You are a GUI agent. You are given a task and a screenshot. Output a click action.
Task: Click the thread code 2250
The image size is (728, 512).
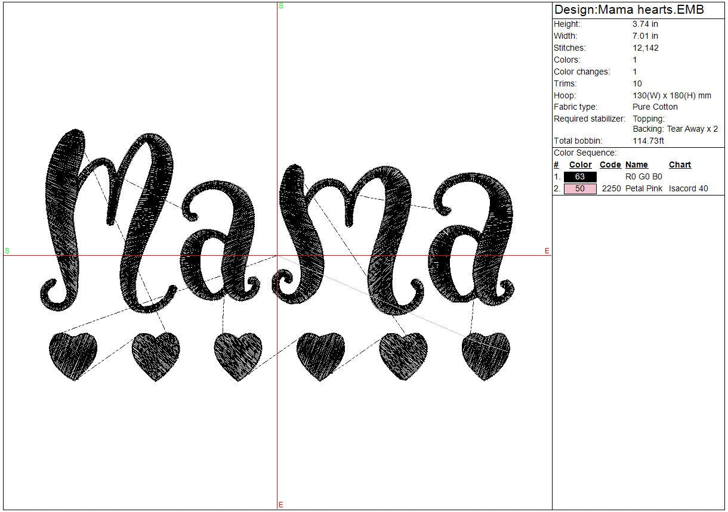coord(612,189)
